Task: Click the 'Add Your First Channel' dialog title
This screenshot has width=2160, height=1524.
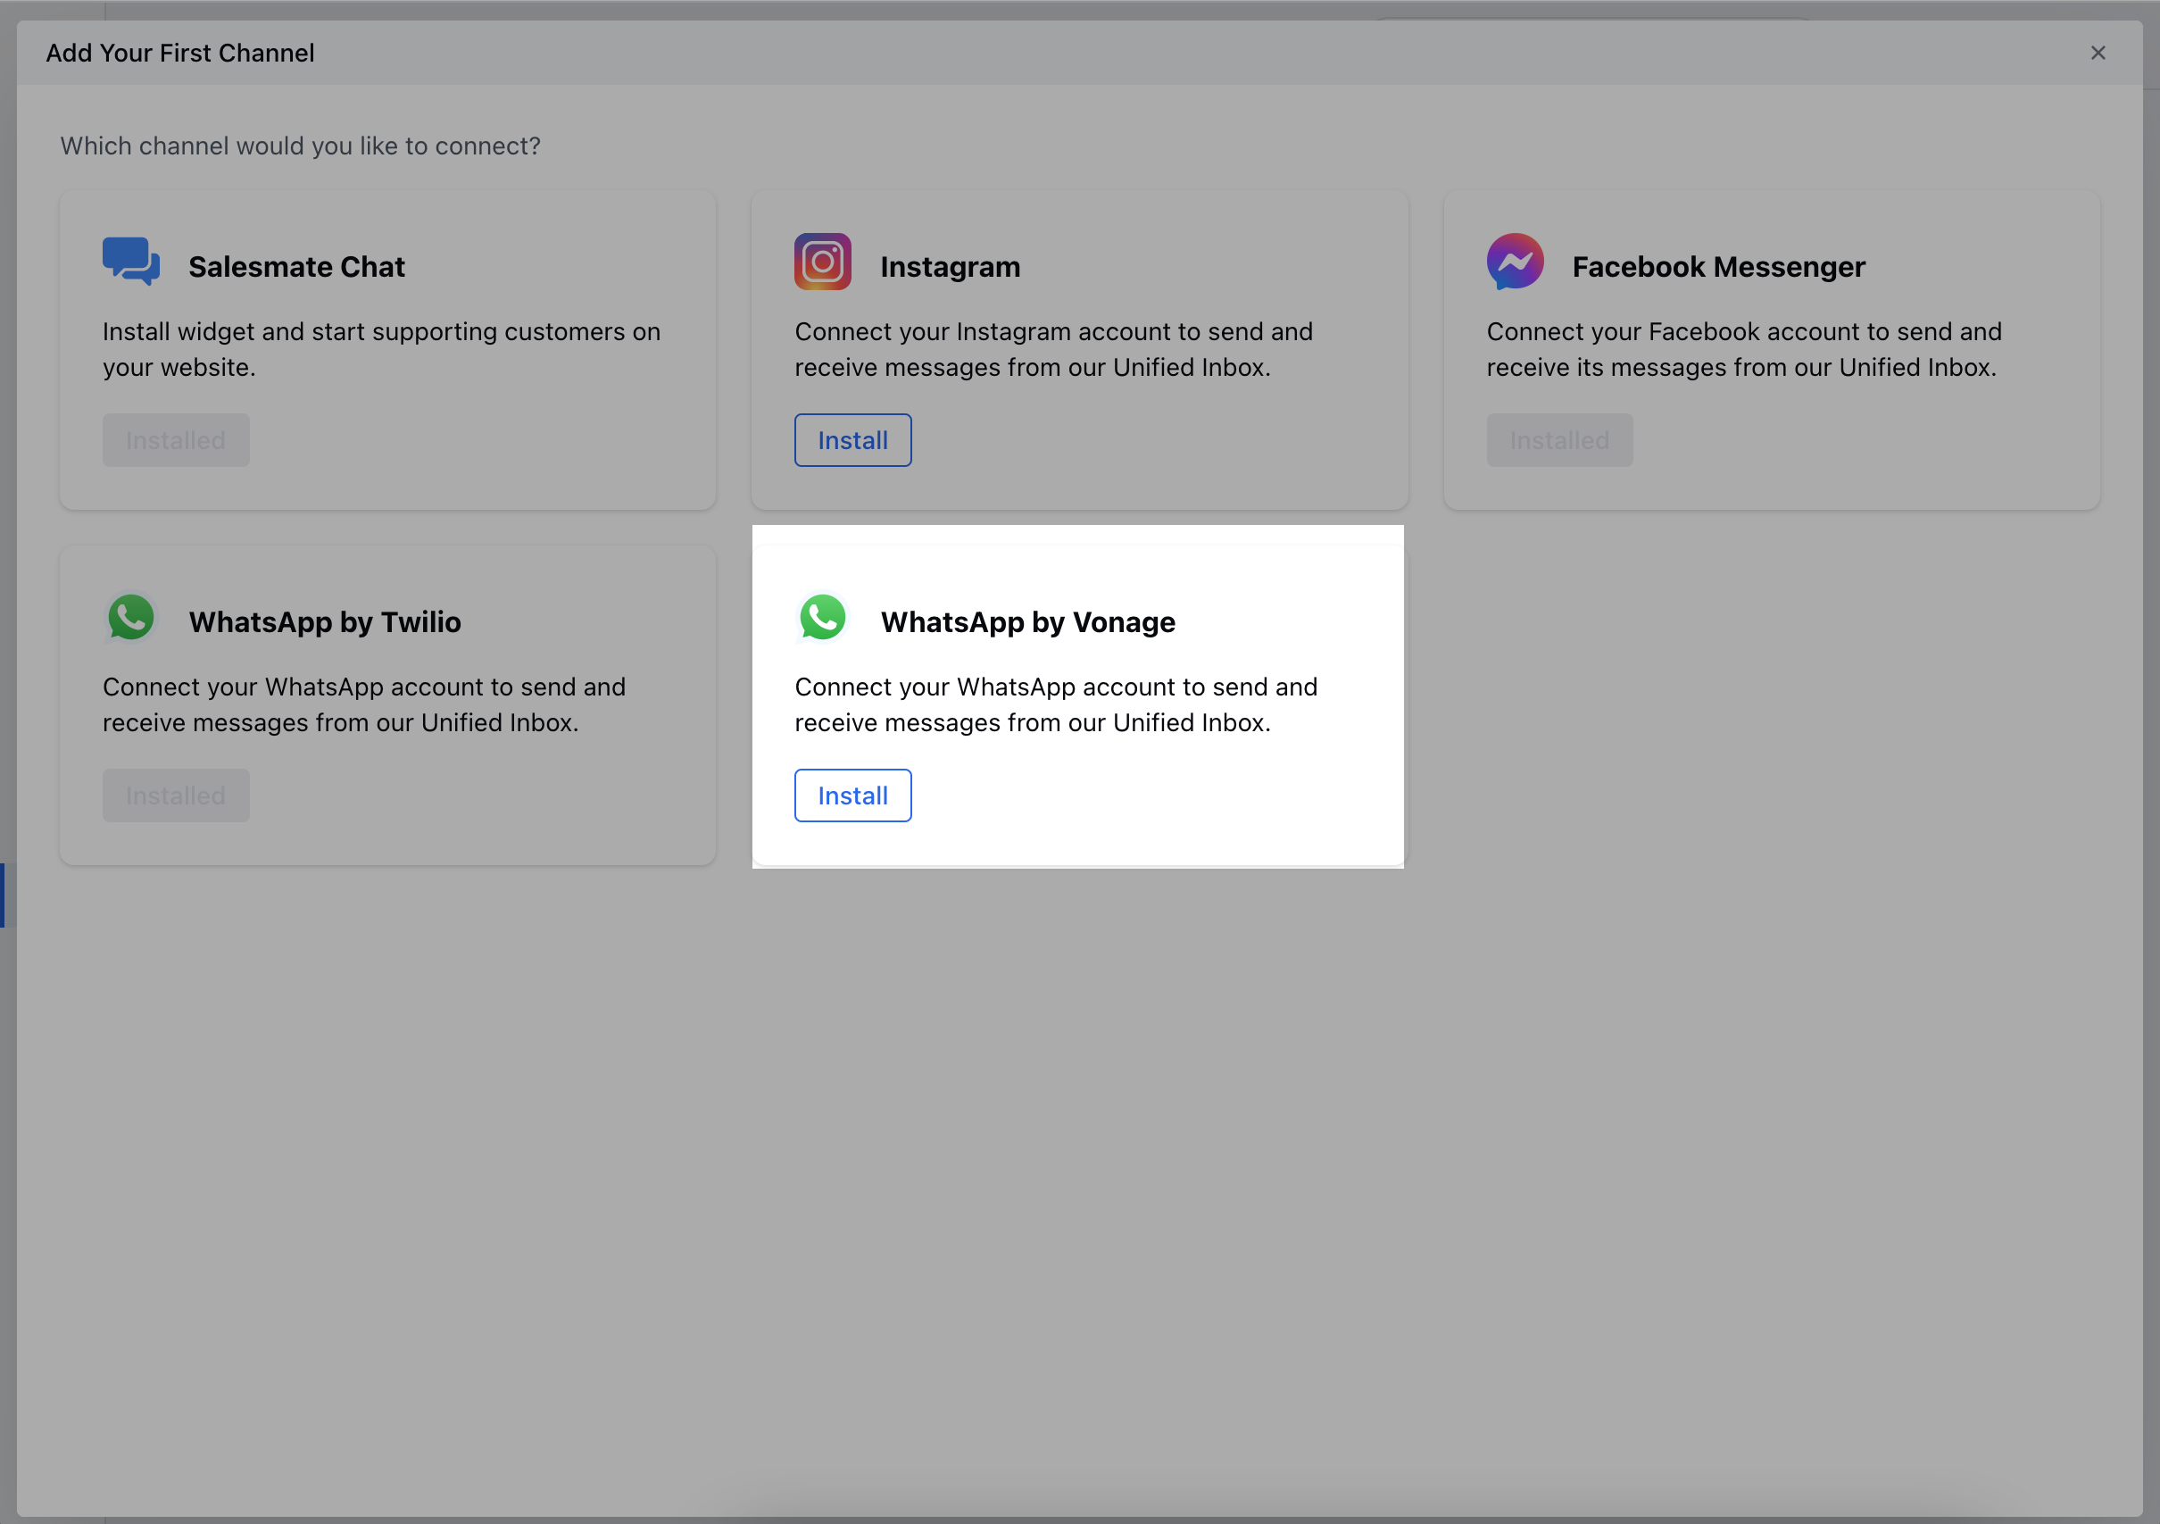Action: [x=179, y=53]
